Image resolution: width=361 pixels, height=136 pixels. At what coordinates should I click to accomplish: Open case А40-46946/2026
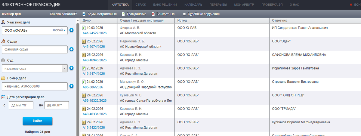pos(94,60)
